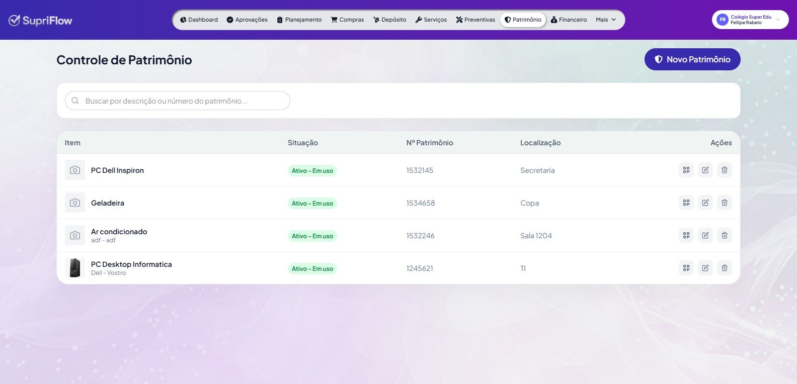
Task: Click the Dell - Vostro subtitle
Action: pyautogui.click(x=109, y=273)
